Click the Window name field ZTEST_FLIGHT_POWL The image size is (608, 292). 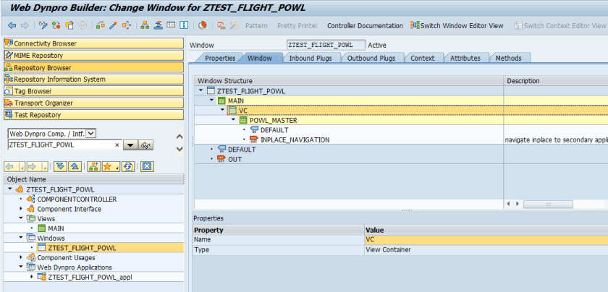pyautogui.click(x=326, y=45)
